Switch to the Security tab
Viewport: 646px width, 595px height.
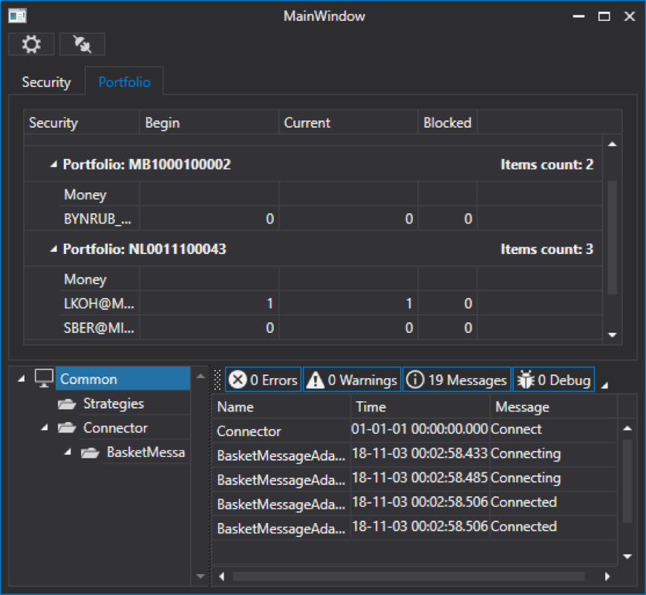(46, 82)
